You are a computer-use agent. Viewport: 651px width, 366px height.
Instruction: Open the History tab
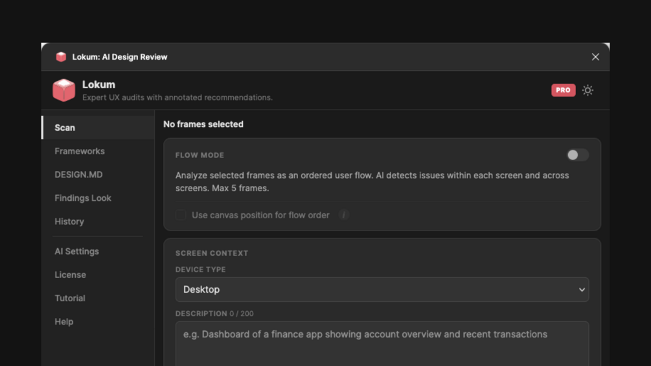click(69, 221)
